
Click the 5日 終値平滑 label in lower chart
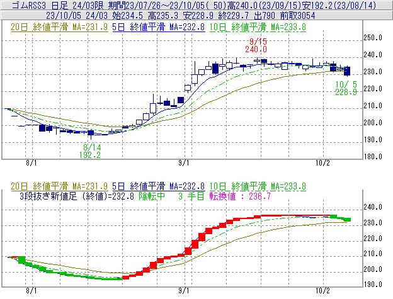(x=159, y=186)
